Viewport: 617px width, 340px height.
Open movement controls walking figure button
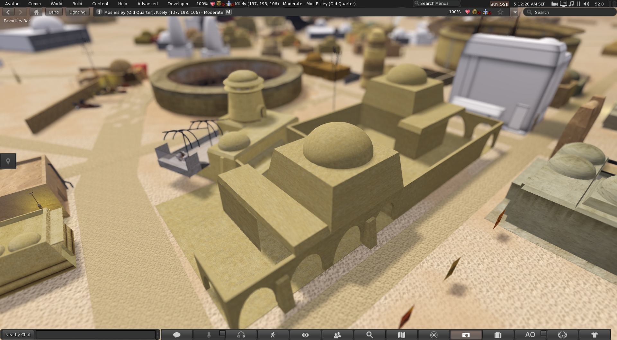[x=273, y=335]
